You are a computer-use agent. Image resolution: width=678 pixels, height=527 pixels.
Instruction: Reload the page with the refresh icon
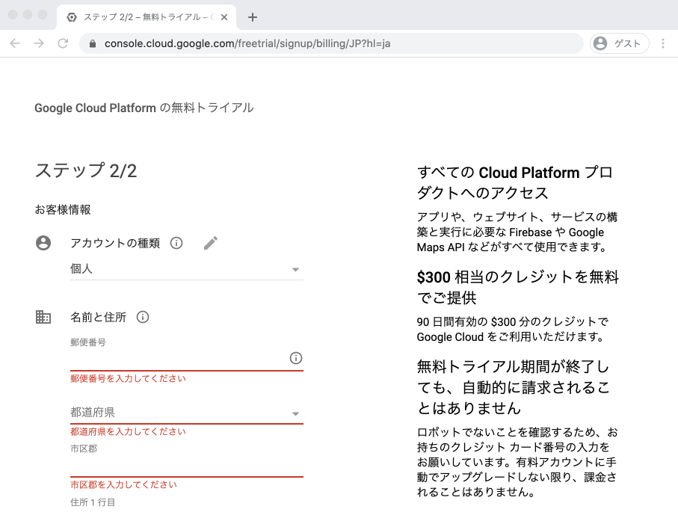[63, 43]
